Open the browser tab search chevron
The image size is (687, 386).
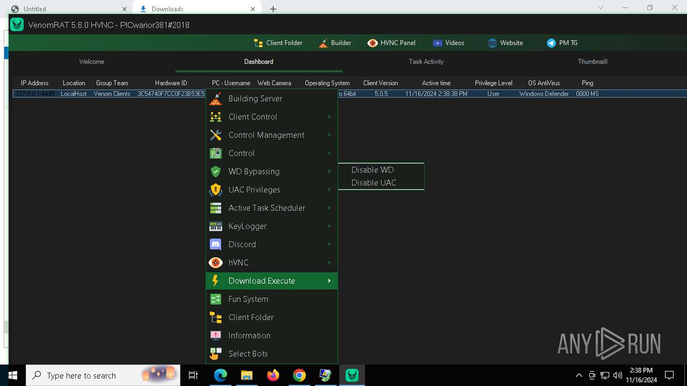pyautogui.click(x=601, y=8)
